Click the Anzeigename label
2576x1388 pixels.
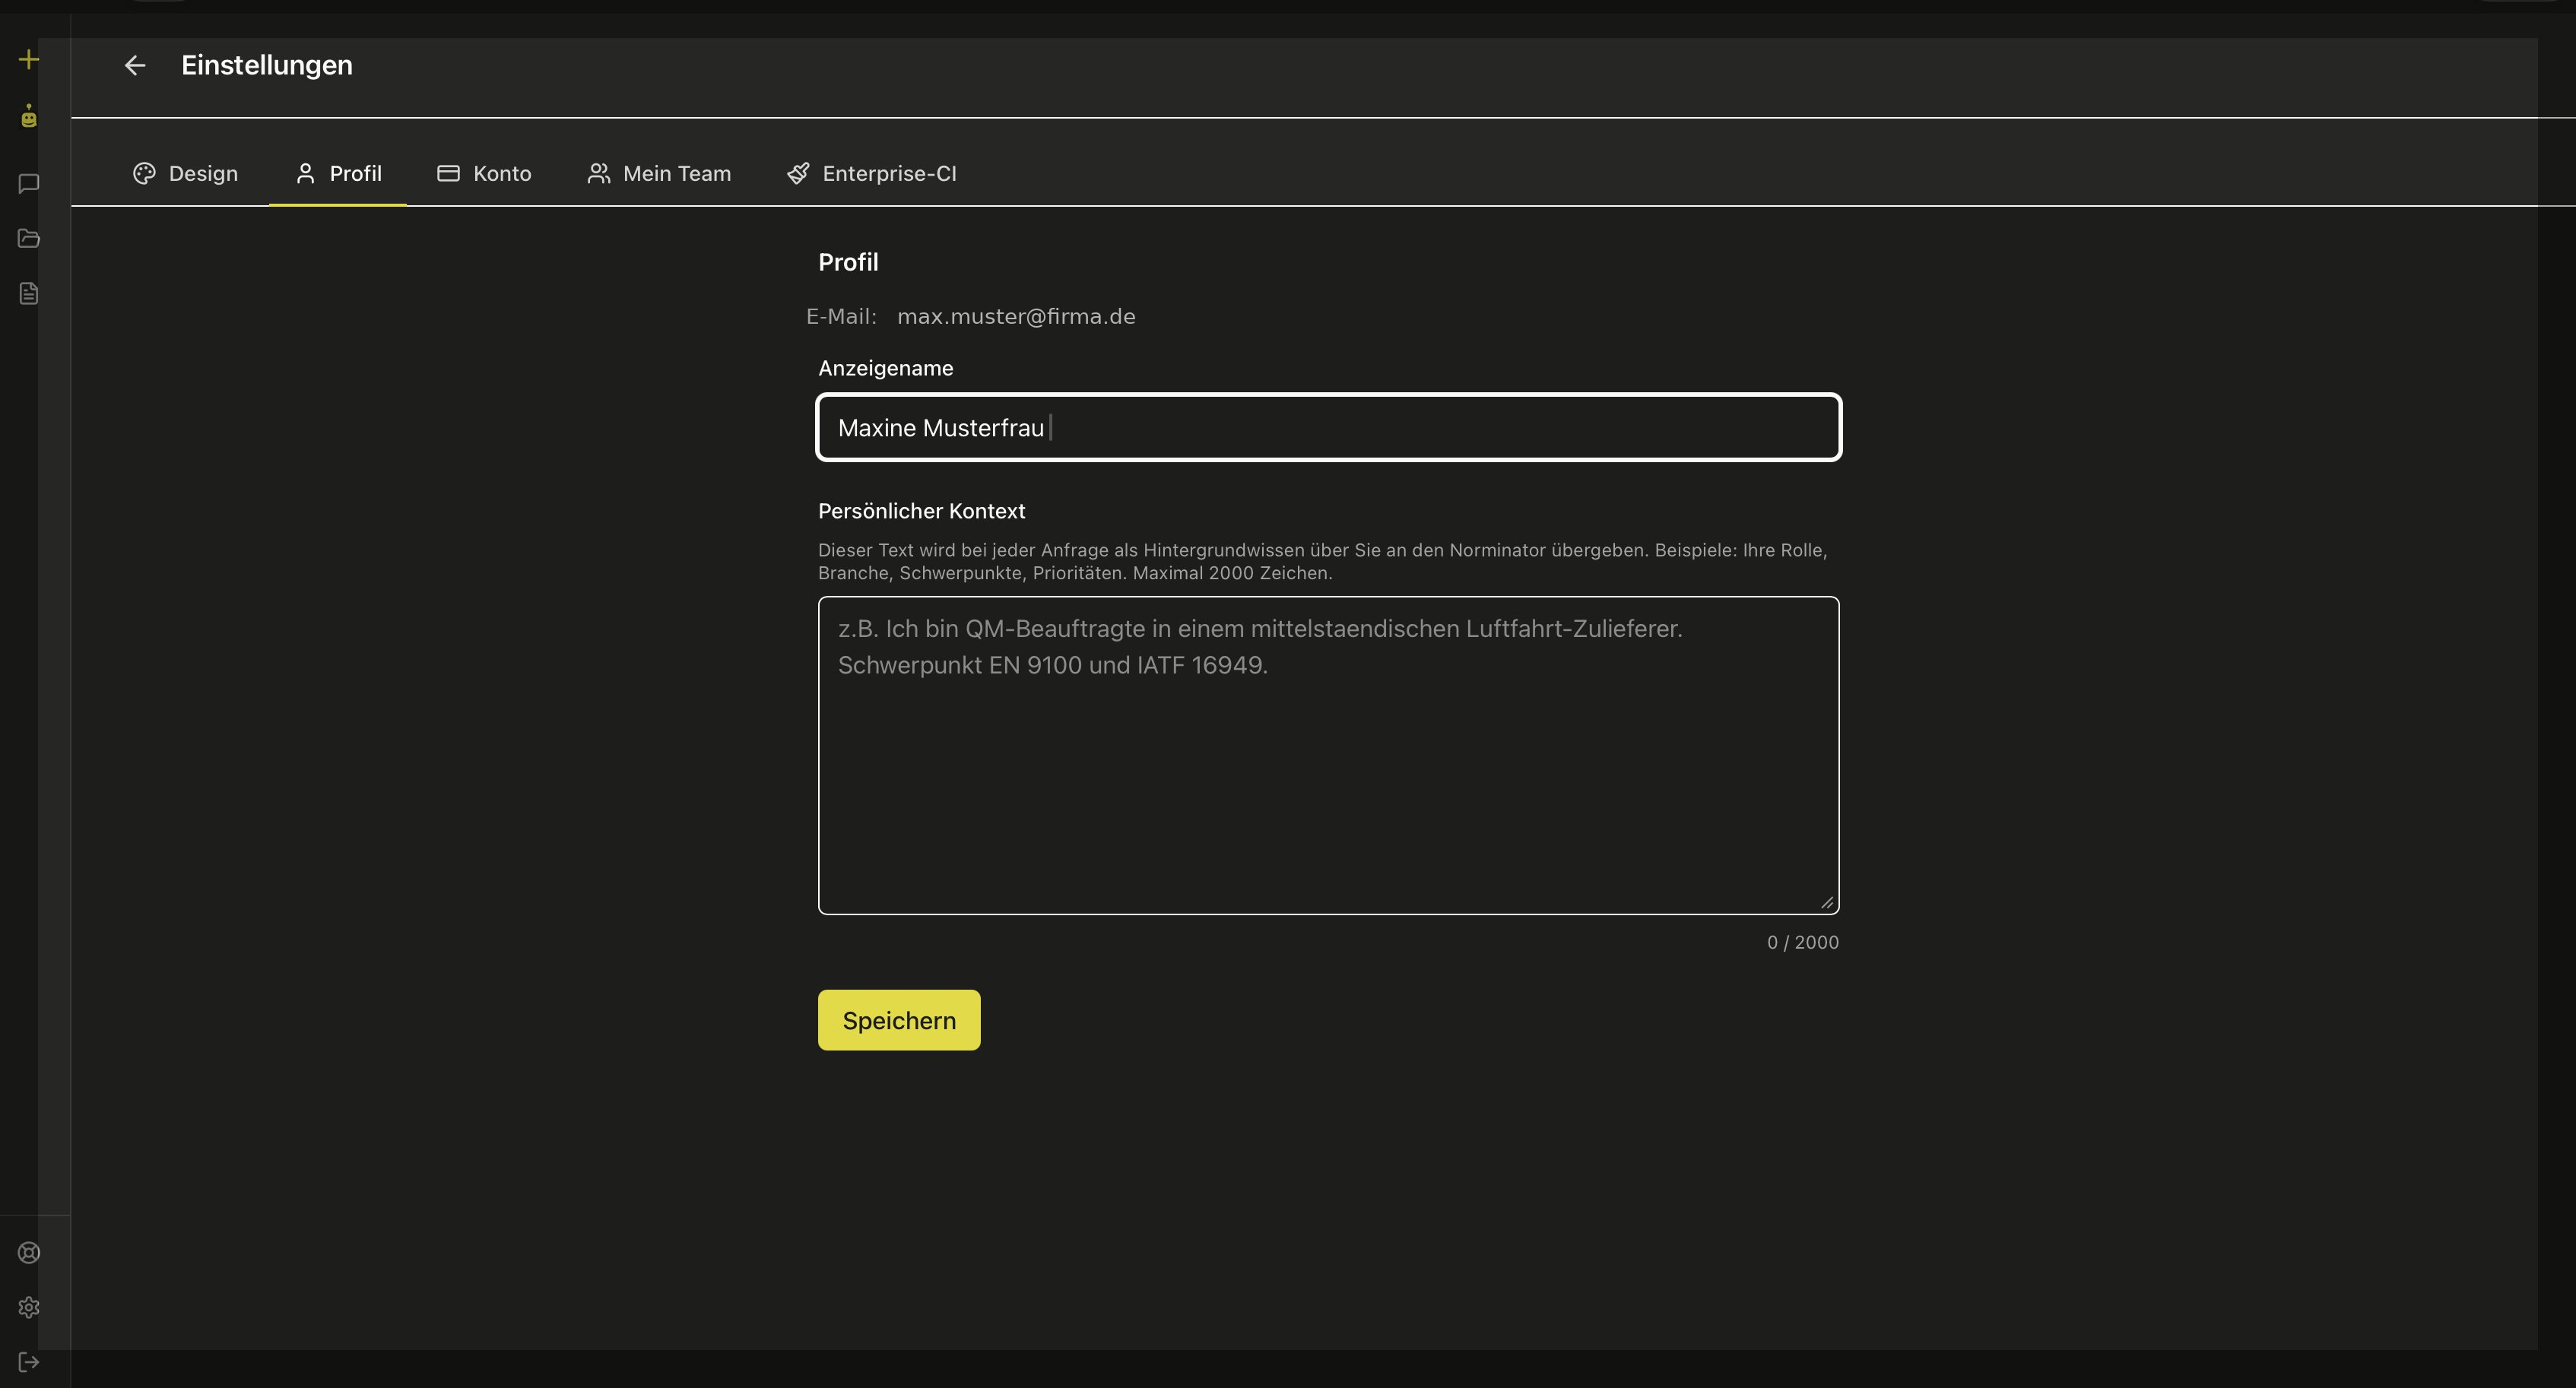tap(886, 368)
